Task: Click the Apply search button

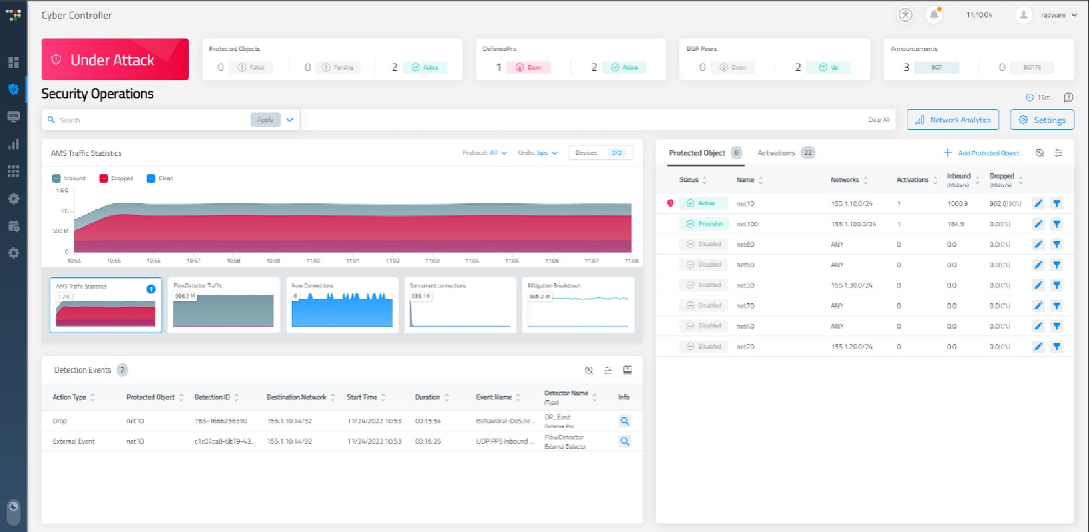Action: 265,120
